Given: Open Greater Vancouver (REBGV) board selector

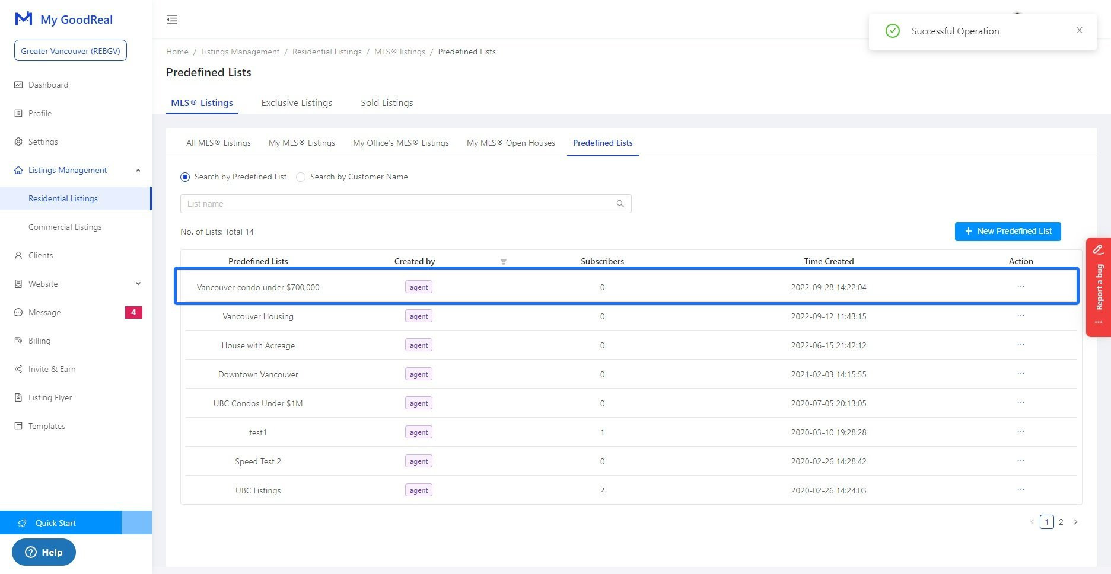Looking at the screenshot, I should click(71, 51).
